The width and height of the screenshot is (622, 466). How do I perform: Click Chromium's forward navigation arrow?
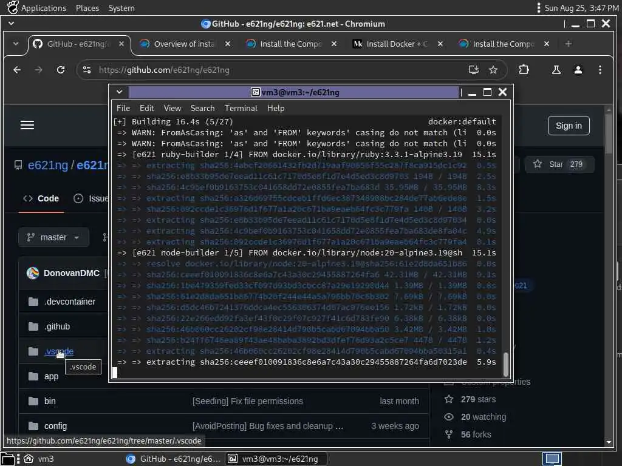pos(38,70)
